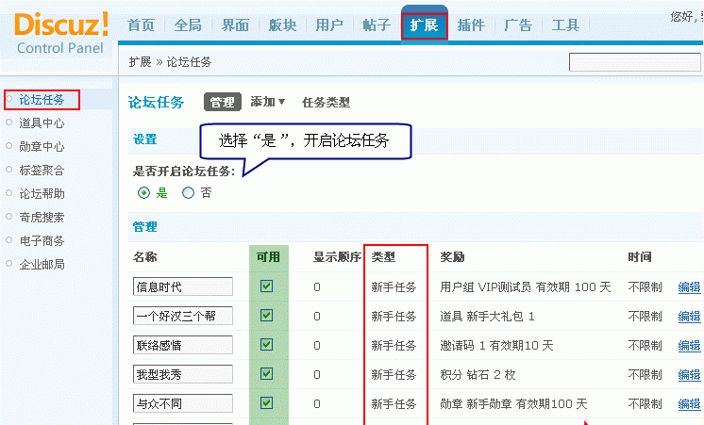Open 论坛帮助 in the sidebar
The height and width of the screenshot is (425, 704).
[x=42, y=194]
